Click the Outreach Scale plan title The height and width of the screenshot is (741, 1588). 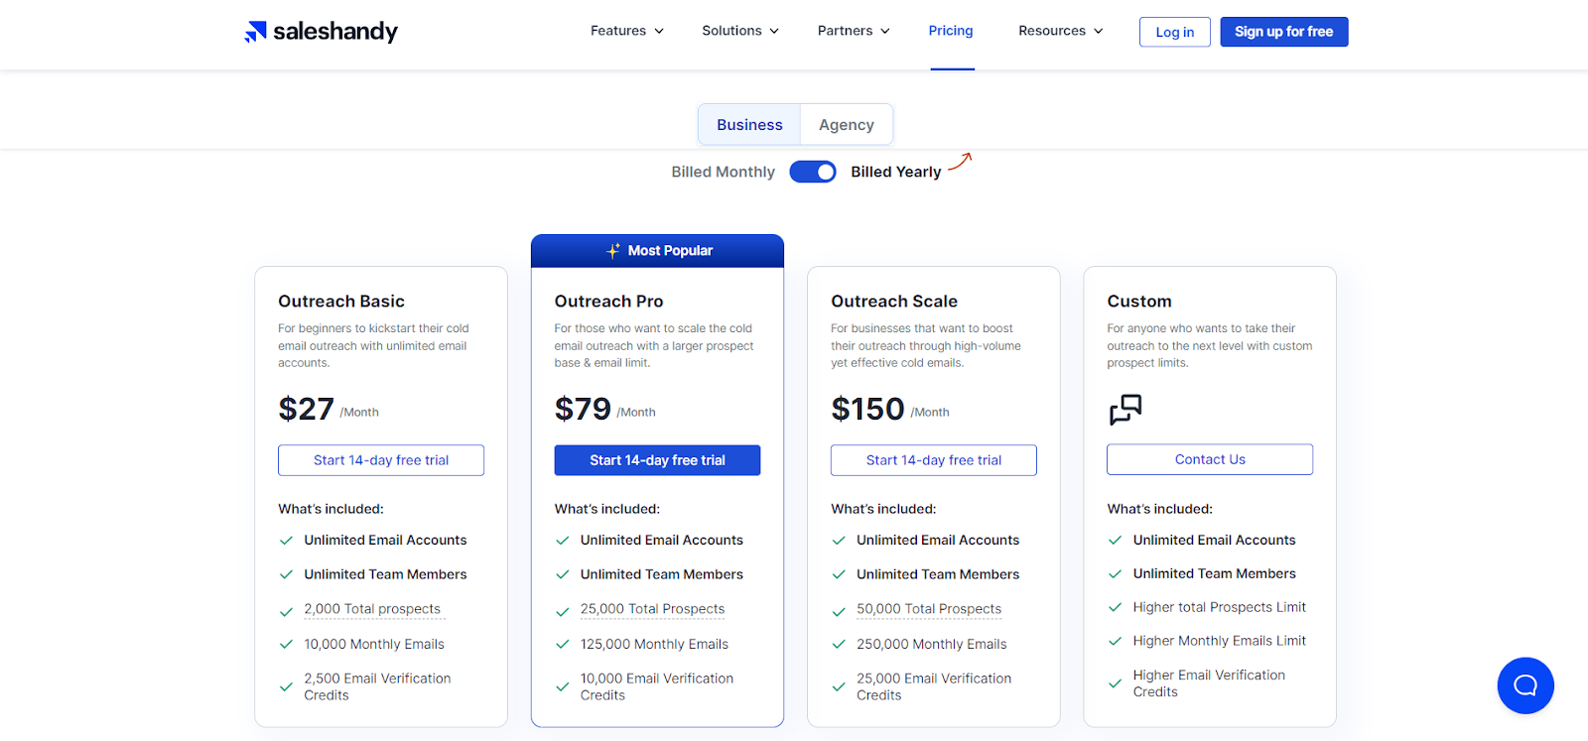(x=894, y=302)
